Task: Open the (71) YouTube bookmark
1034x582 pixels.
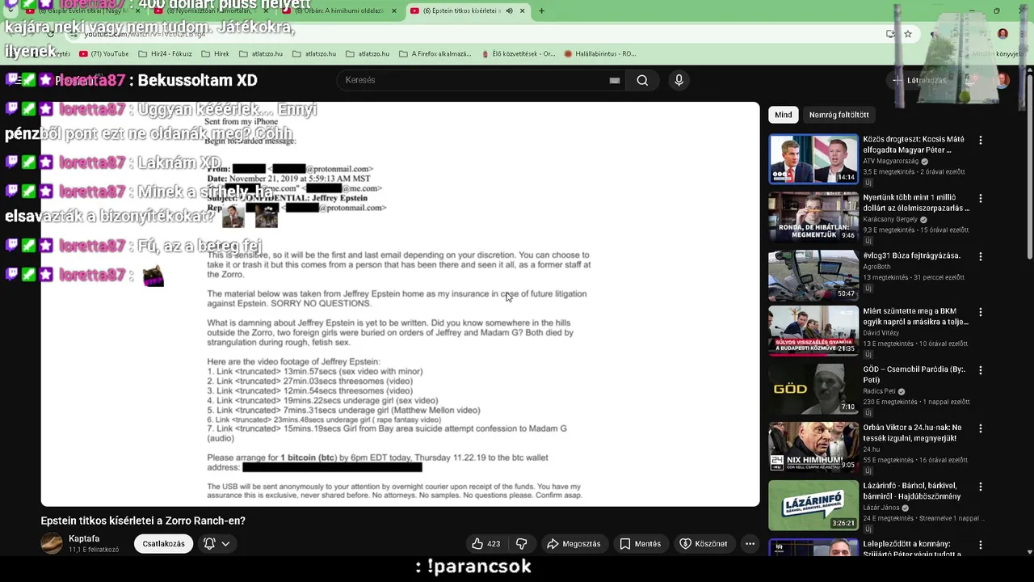Action: [103, 53]
